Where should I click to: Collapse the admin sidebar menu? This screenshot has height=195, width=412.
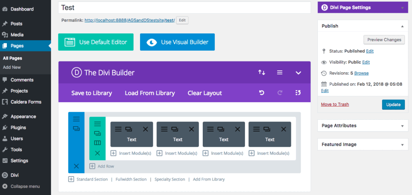(25, 186)
